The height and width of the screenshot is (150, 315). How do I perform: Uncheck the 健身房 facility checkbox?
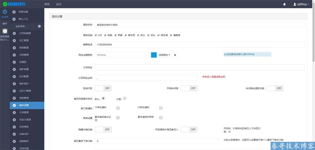[171, 35]
